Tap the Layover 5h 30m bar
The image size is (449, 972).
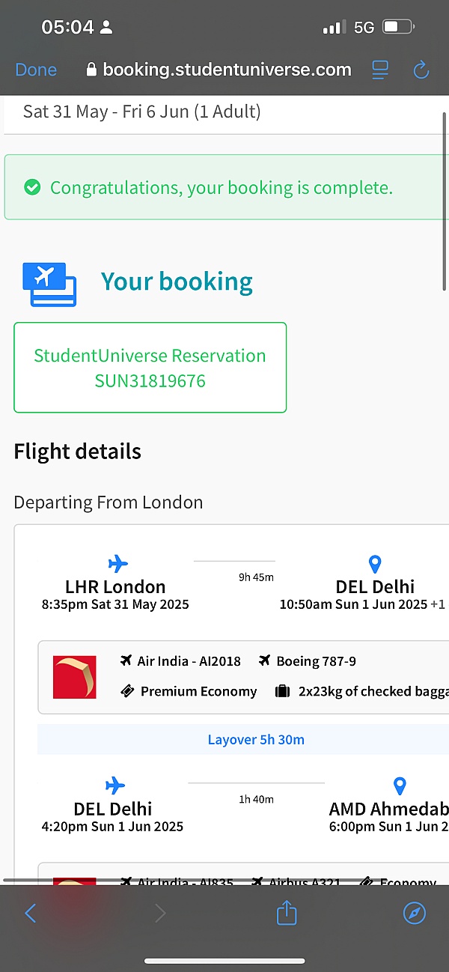[256, 739]
